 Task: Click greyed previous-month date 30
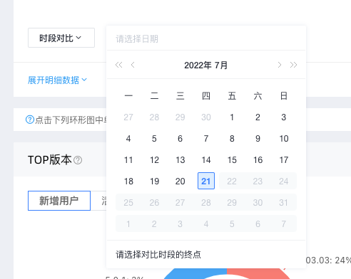pyautogui.click(x=206, y=117)
